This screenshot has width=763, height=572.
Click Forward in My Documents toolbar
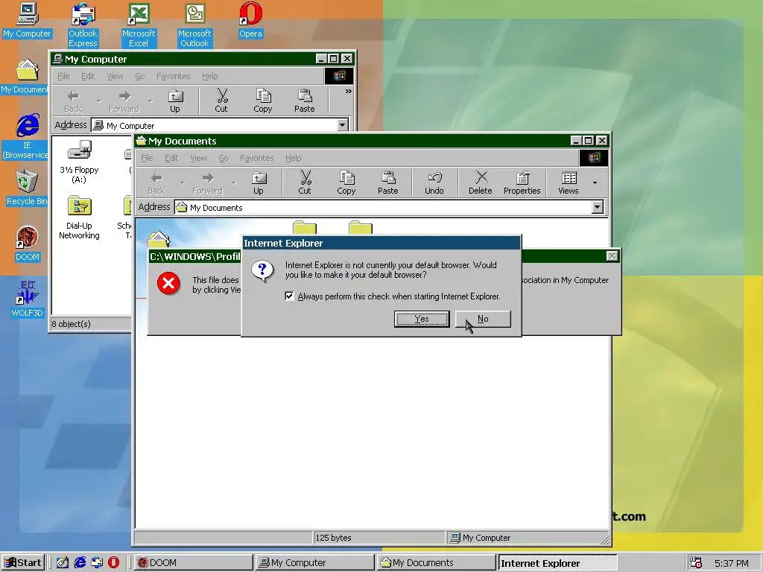coord(207,183)
